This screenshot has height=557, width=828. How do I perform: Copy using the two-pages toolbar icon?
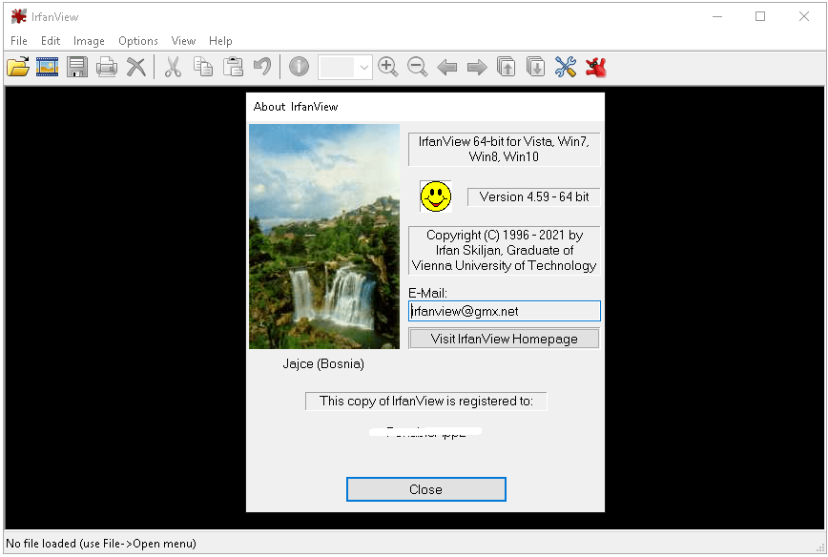point(203,67)
